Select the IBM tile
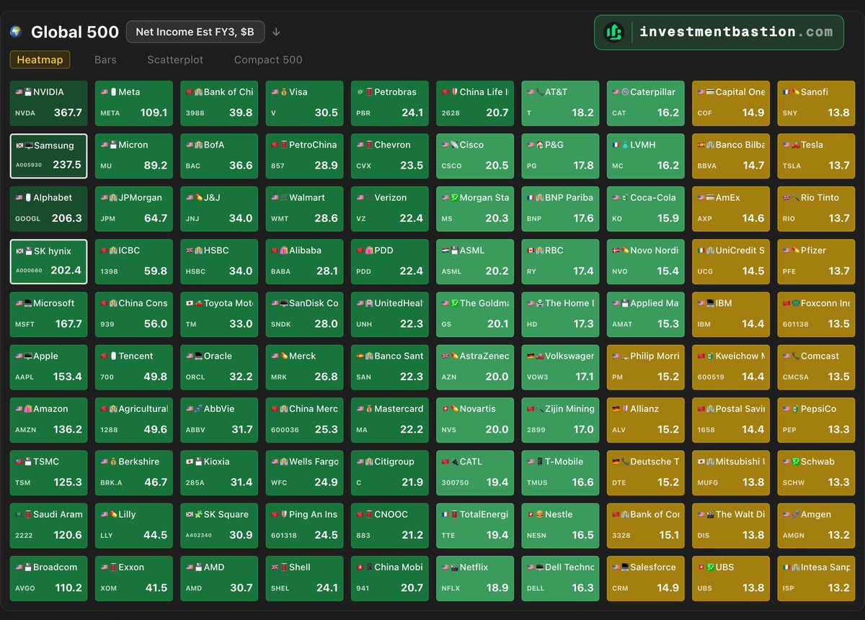The image size is (865, 620). click(731, 314)
